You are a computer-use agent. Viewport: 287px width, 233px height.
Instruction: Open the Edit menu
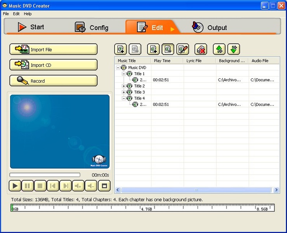[x=16, y=14]
